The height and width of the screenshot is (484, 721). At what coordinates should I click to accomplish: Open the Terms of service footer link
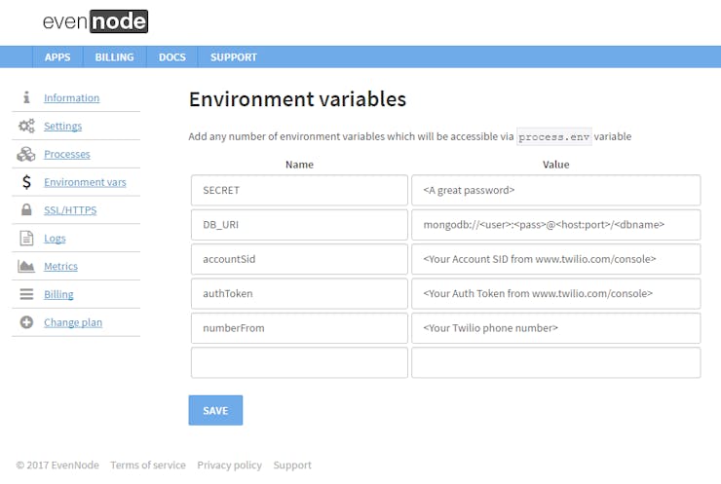point(147,465)
